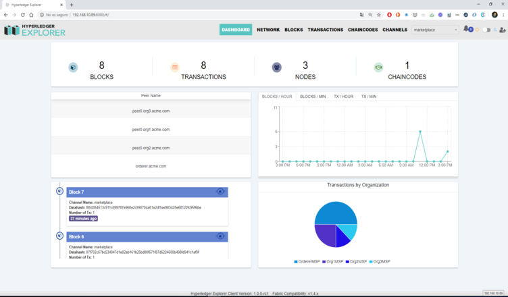Click the Nodes stat icon
This screenshot has height=297, width=508.
[277, 67]
